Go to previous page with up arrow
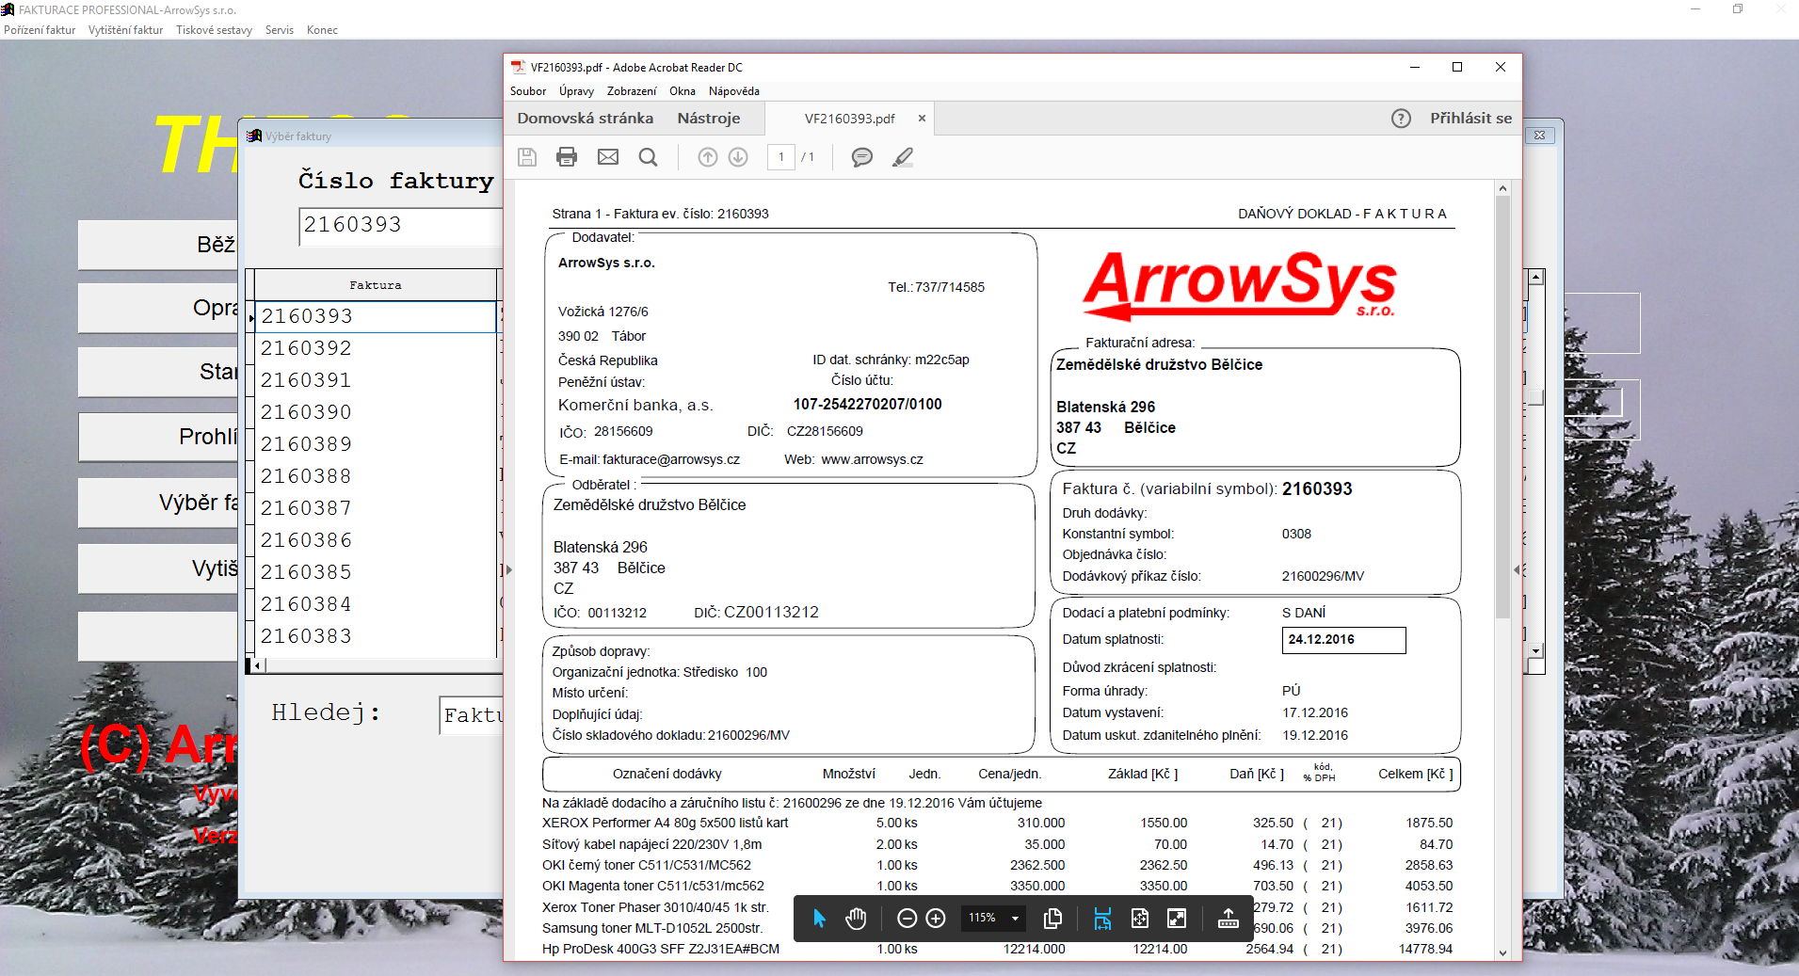Image resolution: width=1799 pixels, height=976 pixels. pyautogui.click(x=708, y=157)
